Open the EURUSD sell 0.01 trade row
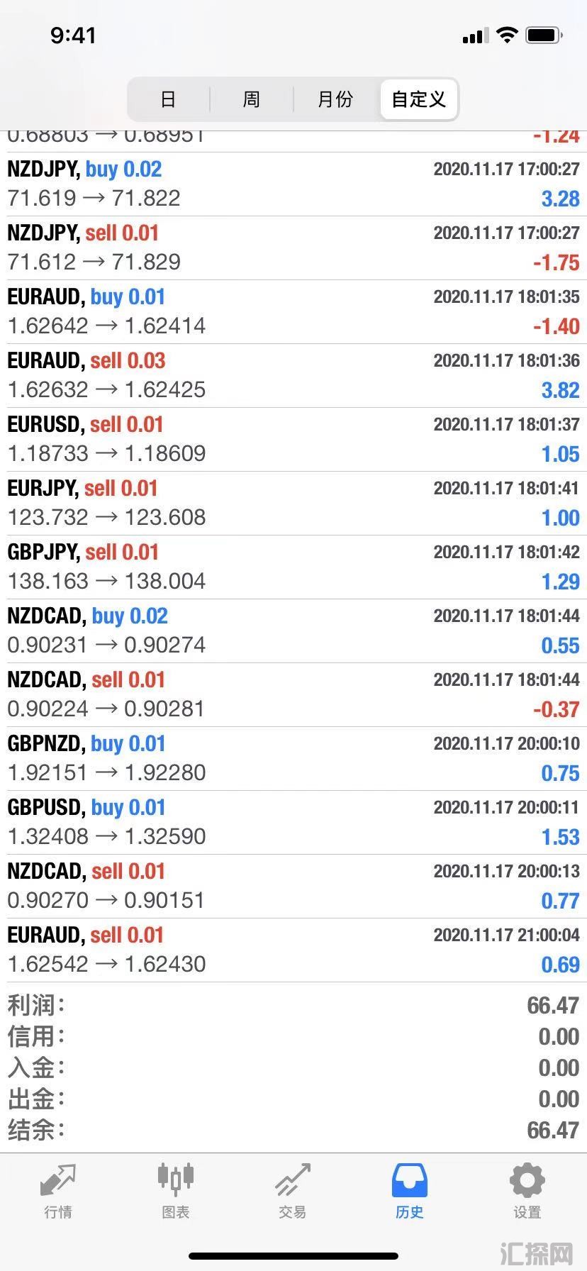Screen dimensions: 587x1271 (x=293, y=440)
